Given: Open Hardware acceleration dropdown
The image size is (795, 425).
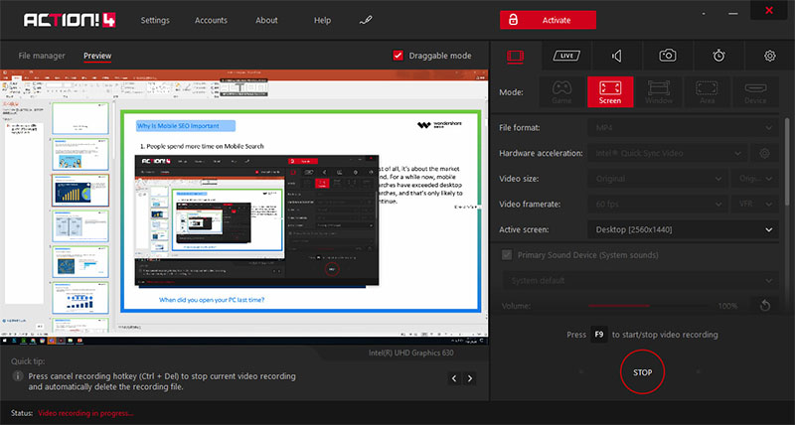Looking at the screenshot, I should click(668, 153).
